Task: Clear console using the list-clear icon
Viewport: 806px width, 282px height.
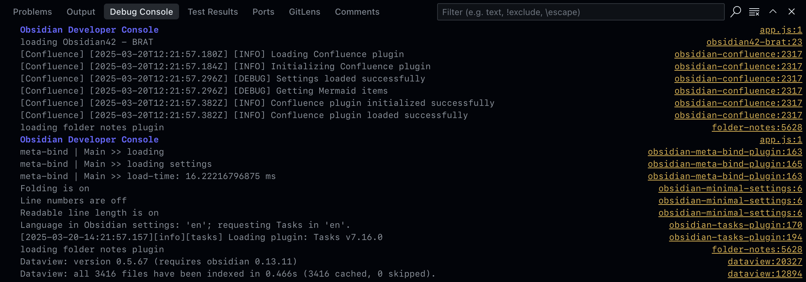Action: (754, 12)
